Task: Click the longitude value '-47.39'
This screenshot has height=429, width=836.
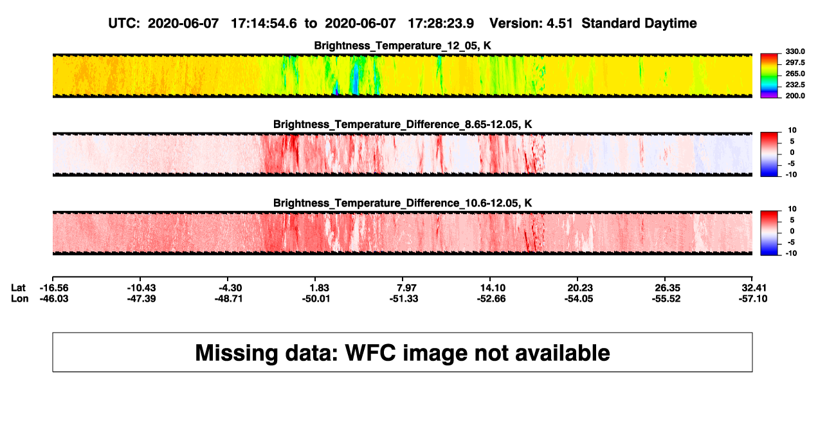Action: [143, 298]
